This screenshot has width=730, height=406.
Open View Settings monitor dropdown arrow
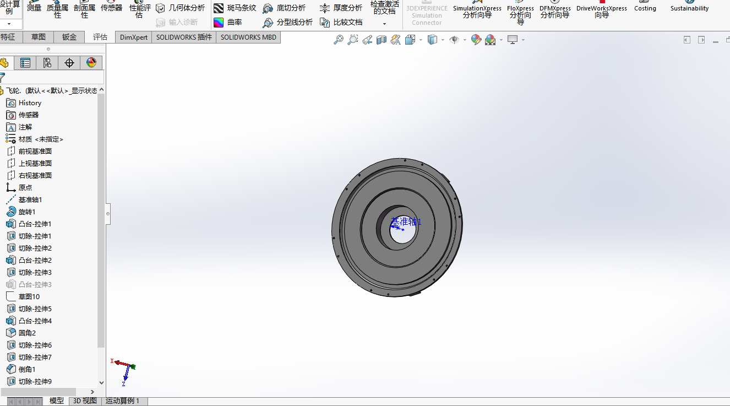[x=523, y=40]
